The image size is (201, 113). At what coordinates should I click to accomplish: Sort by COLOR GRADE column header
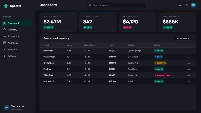pyautogui.click(x=90, y=45)
